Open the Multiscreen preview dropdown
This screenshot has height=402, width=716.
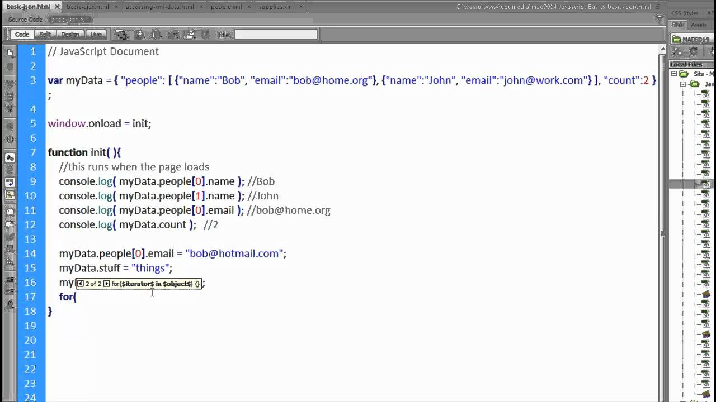pyautogui.click(x=122, y=35)
